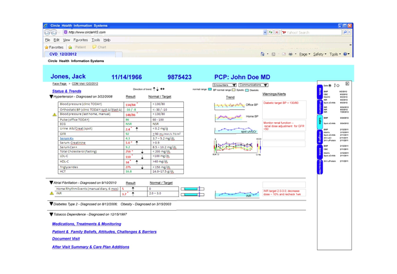Click the up arrow trend icon for HDL-C

pyautogui.click(x=137, y=162)
